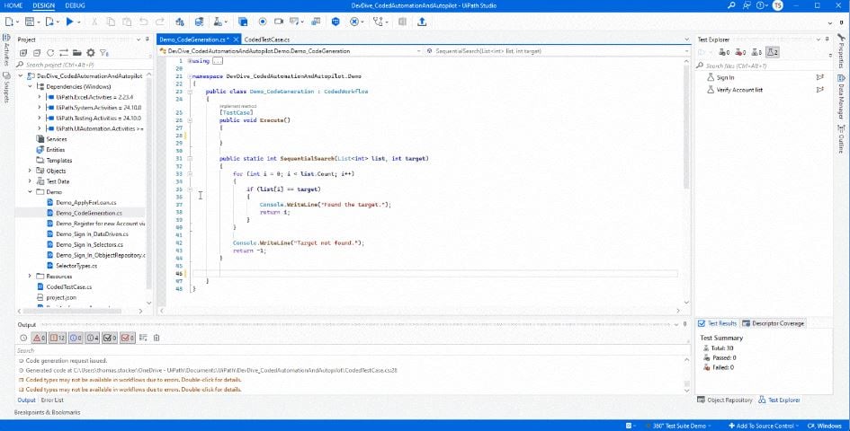
Task: Toggle the trace filter showing 4 in the Output panel
Action: pos(92,338)
